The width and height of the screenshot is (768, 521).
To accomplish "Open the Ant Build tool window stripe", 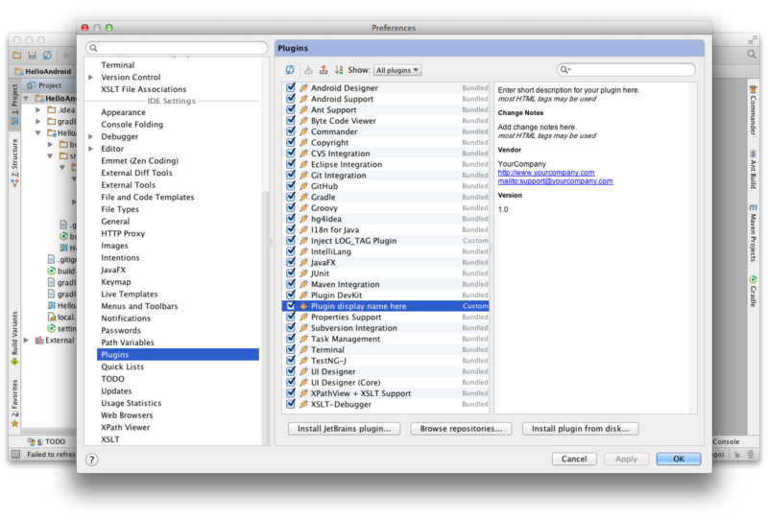I will 753,170.
